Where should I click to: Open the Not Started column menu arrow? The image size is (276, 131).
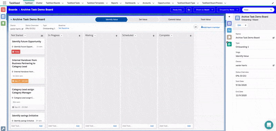click(x=25, y=35)
